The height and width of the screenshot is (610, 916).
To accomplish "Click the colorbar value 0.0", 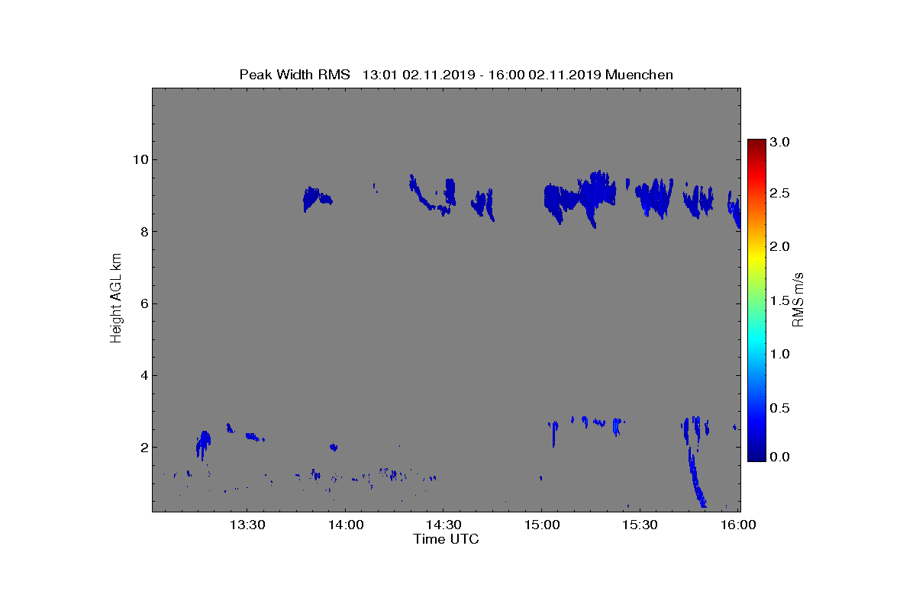I will click(x=780, y=457).
